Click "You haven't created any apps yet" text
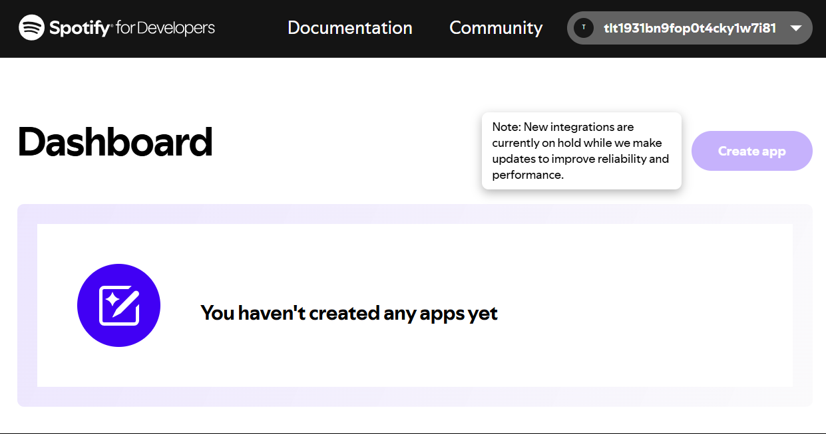This screenshot has height=434, width=826. tap(349, 312)
